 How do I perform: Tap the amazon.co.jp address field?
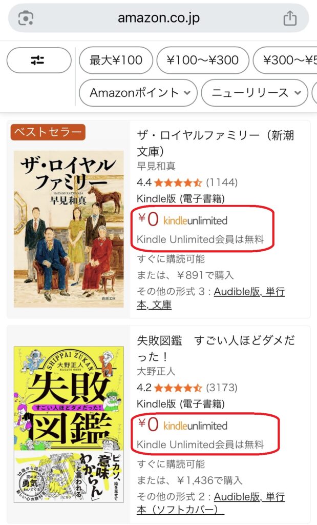tap(158, 18)
